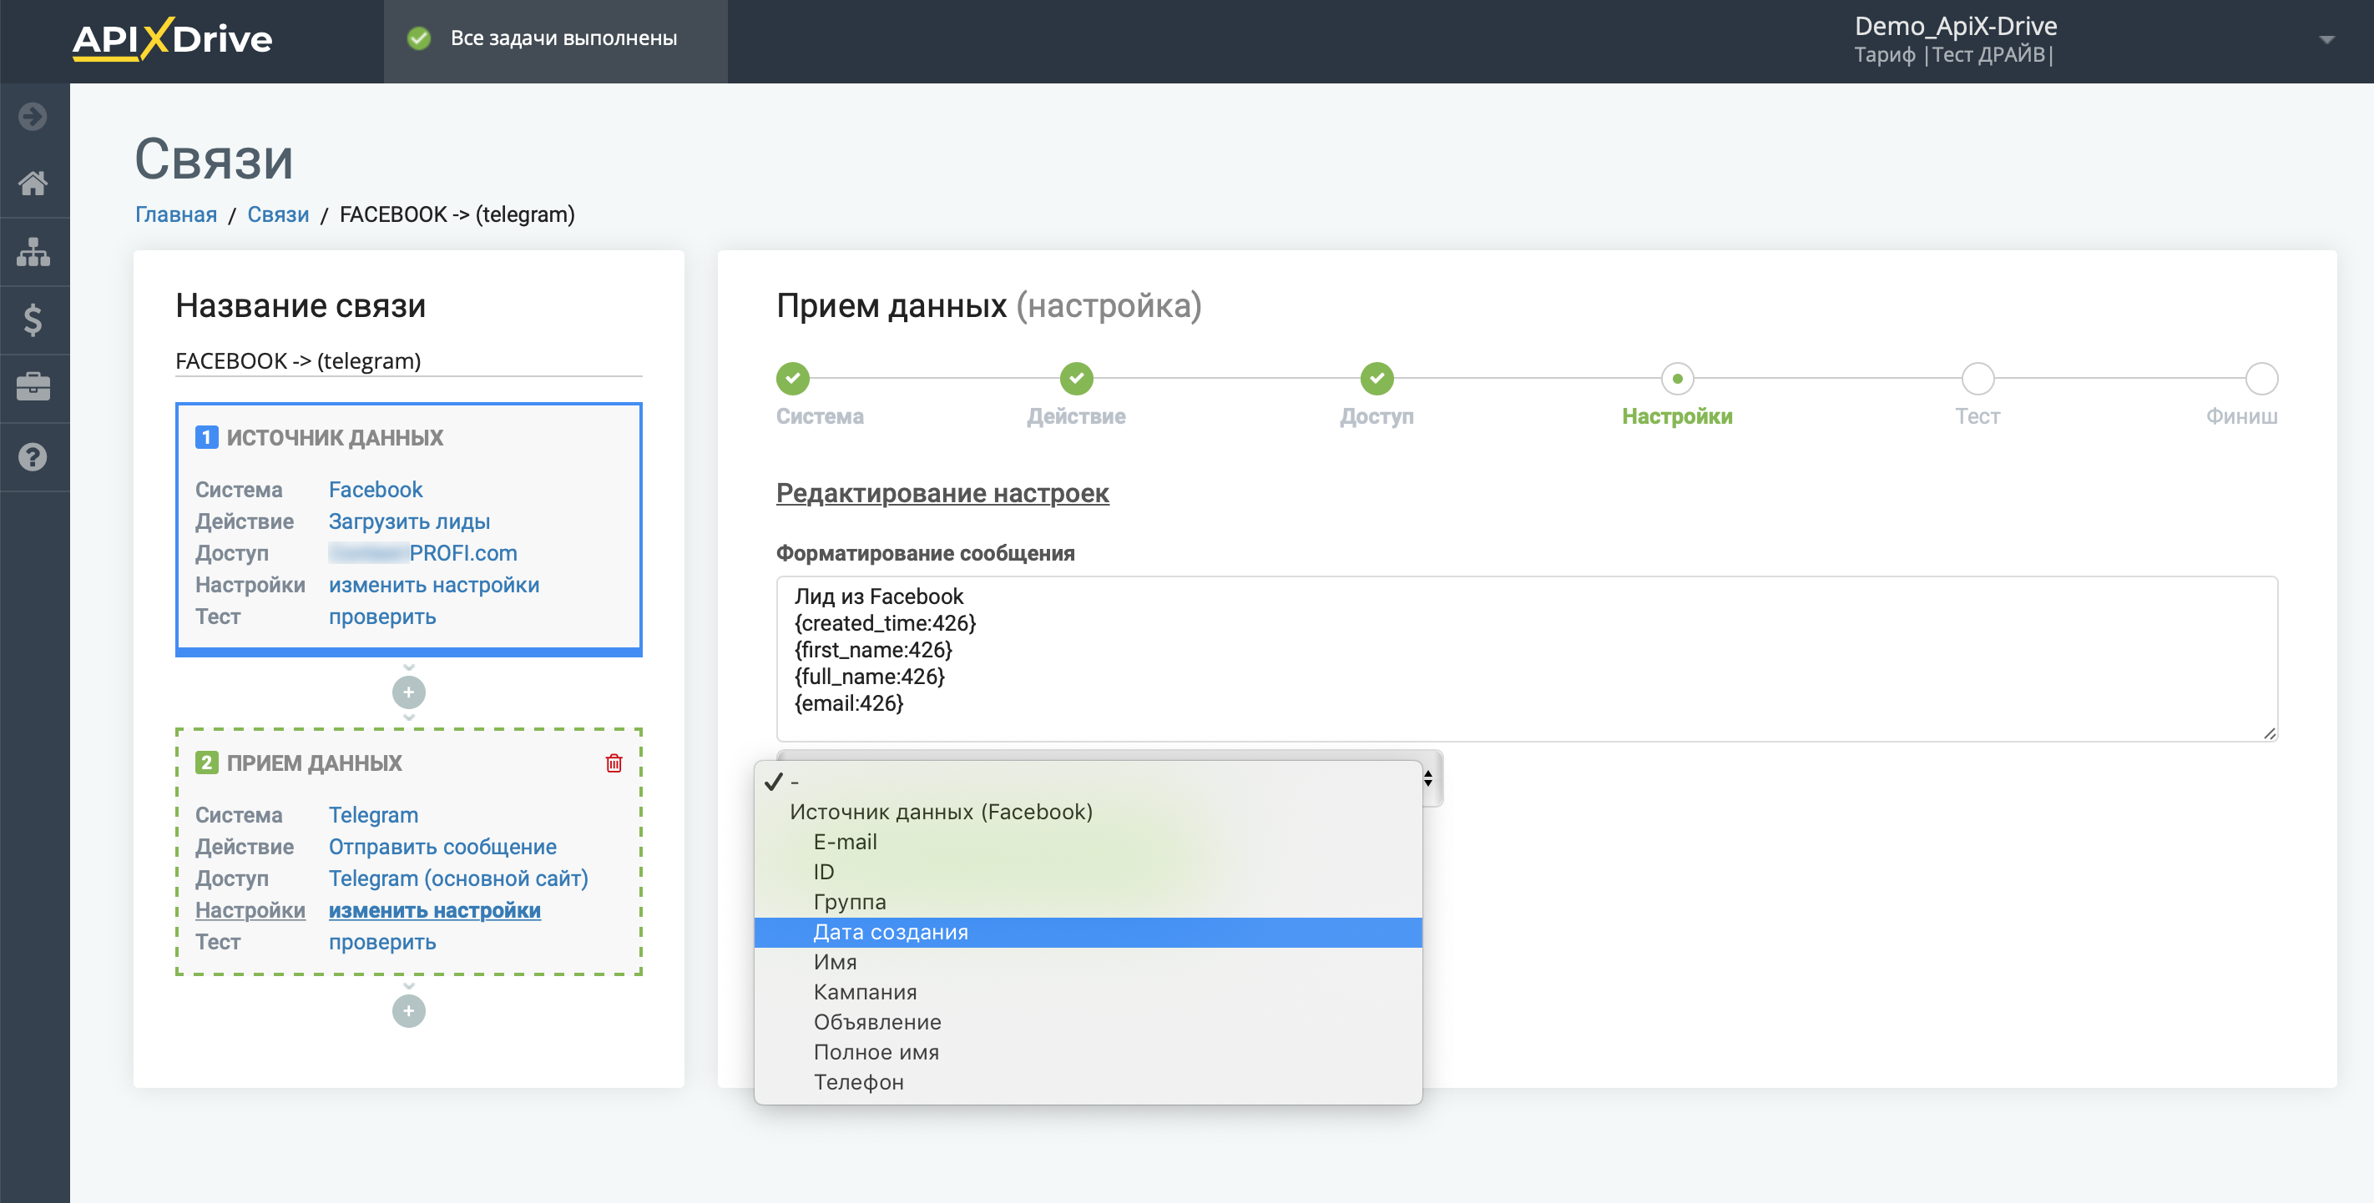Image resolution: width=2374 pixels, height=1203 pixels.
Task: Click проверить in the source block
Action: (x=382, y=617)
